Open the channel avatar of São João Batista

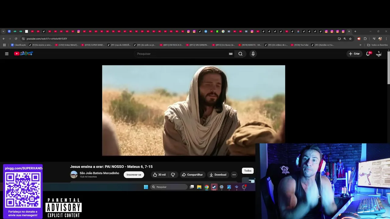point(74,175)
